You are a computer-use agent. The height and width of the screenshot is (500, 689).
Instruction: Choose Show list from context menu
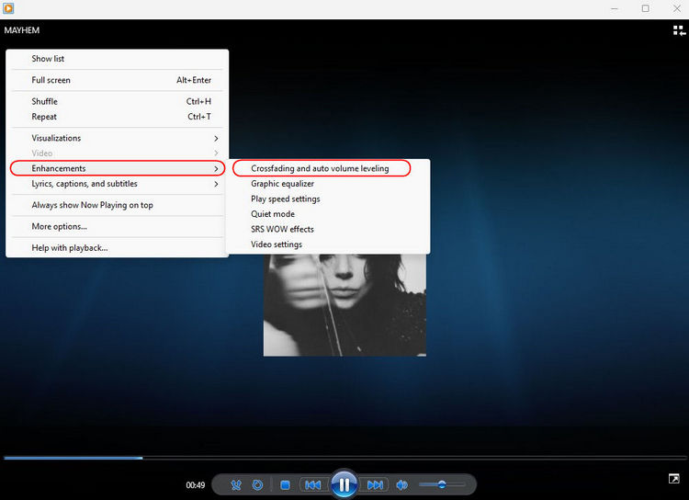(48, 59)
